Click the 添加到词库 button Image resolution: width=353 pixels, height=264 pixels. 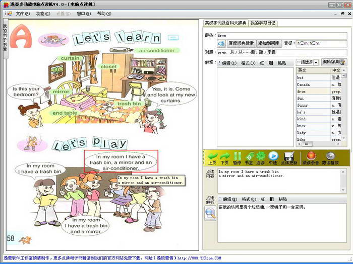[269, 43]
